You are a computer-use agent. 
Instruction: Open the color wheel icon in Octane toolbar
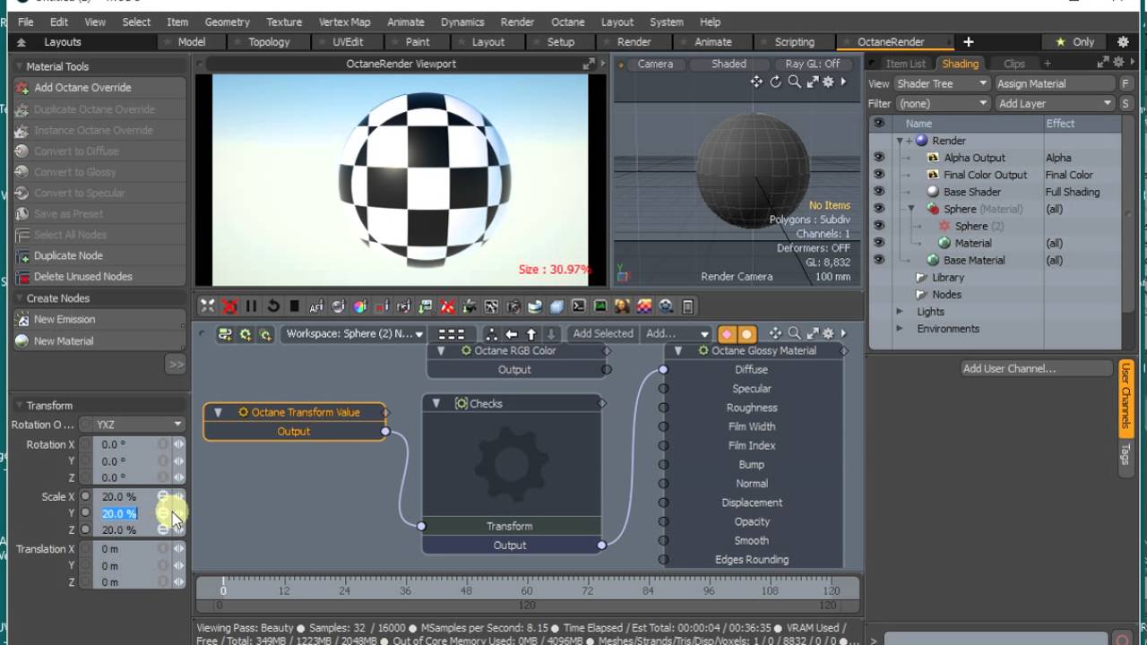coord(360,306)
